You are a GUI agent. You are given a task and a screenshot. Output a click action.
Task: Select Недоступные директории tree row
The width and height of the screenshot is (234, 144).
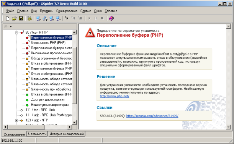coord(50,105)
